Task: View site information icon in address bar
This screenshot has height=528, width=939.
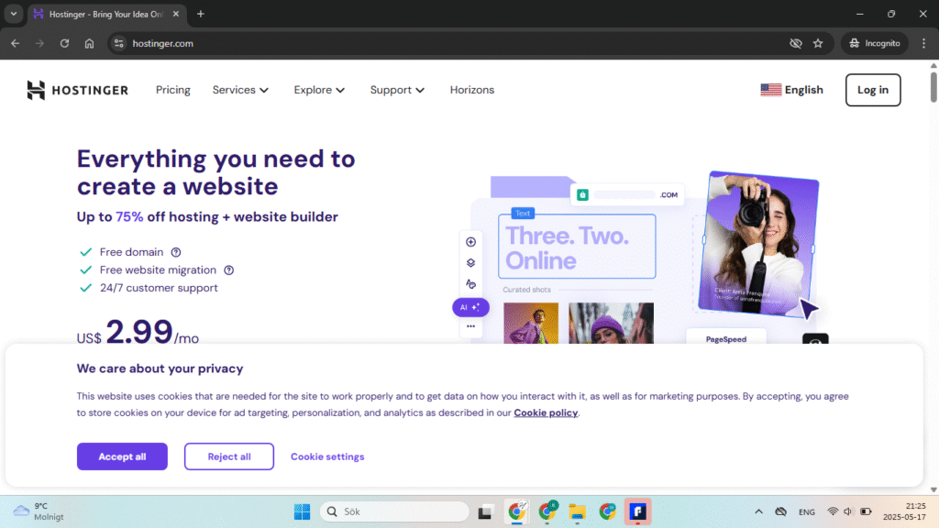Action: pos(118,43)
